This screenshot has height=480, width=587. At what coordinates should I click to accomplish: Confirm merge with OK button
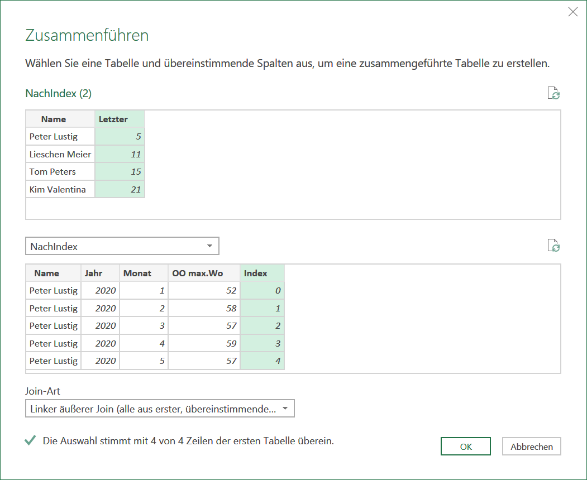[x=466, y=447]
